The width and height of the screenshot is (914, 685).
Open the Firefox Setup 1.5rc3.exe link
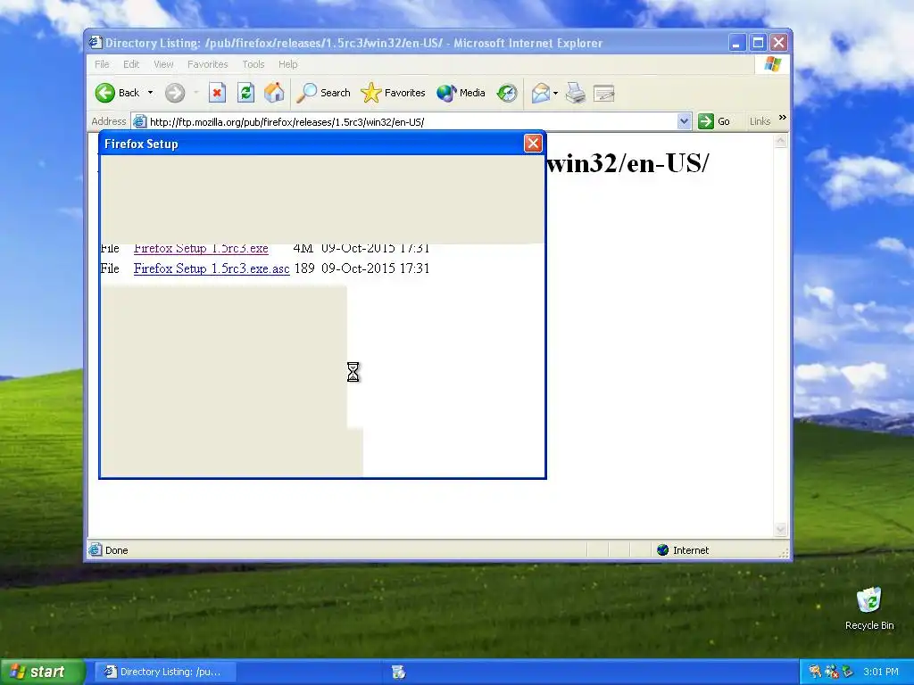pyautogui.click(x=201, y=248)
